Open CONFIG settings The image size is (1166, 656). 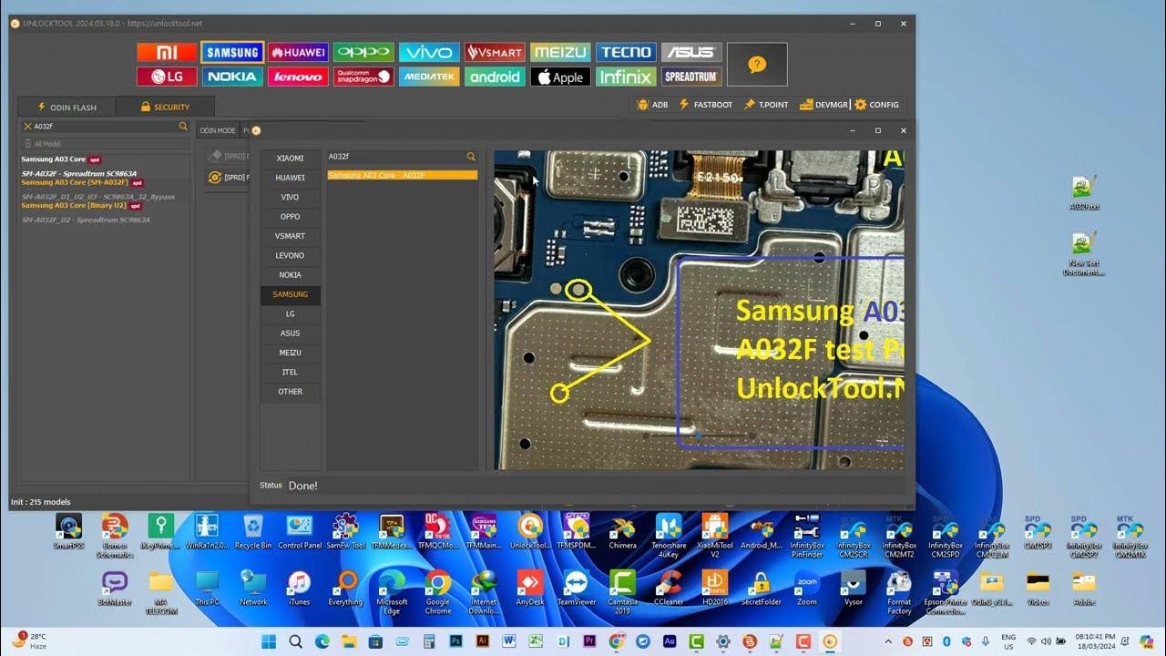coord(876,105)
